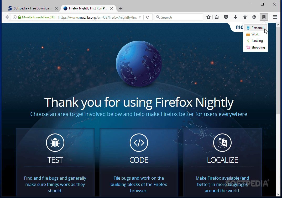Reload the current page
282x198 pixels.
click(148, 17)
